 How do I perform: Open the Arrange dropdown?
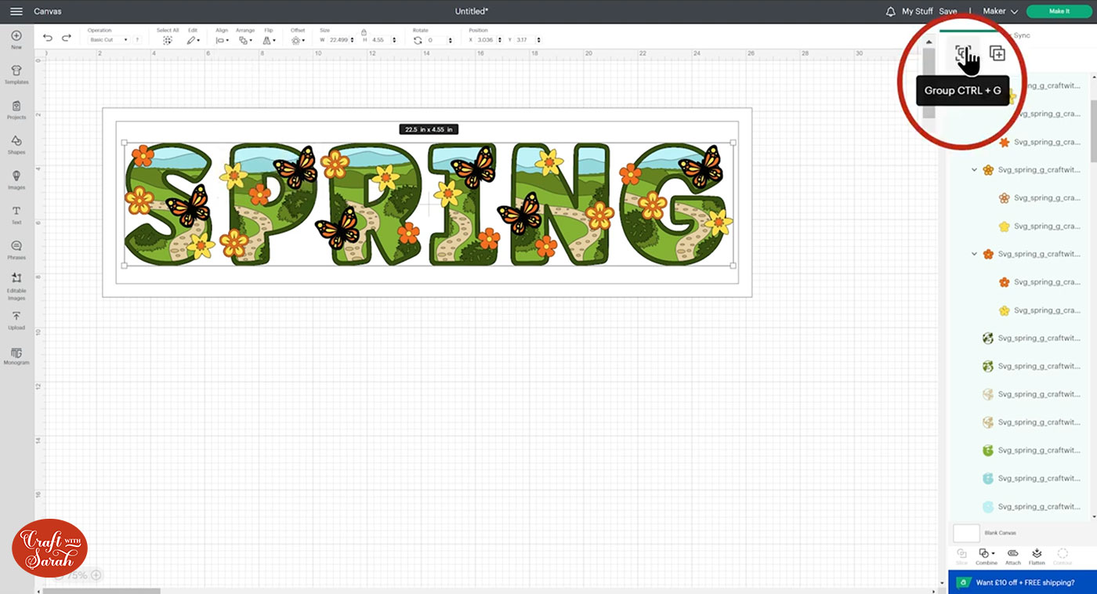click(244, 40)
